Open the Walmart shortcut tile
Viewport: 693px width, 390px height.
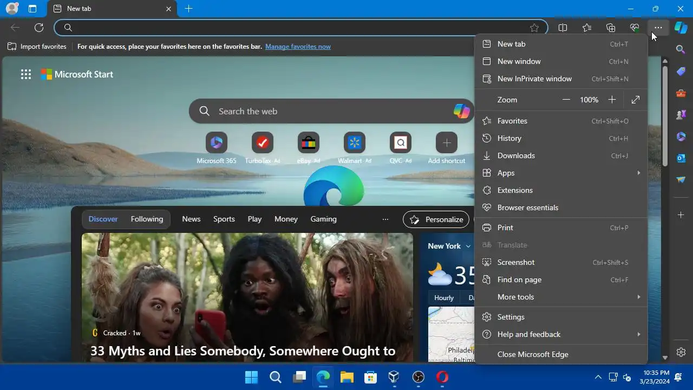pyautogui.click(x=355, y=148)
